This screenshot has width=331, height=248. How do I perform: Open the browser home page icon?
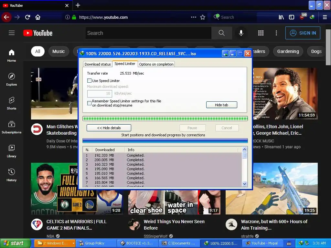[x=38, y=17]
